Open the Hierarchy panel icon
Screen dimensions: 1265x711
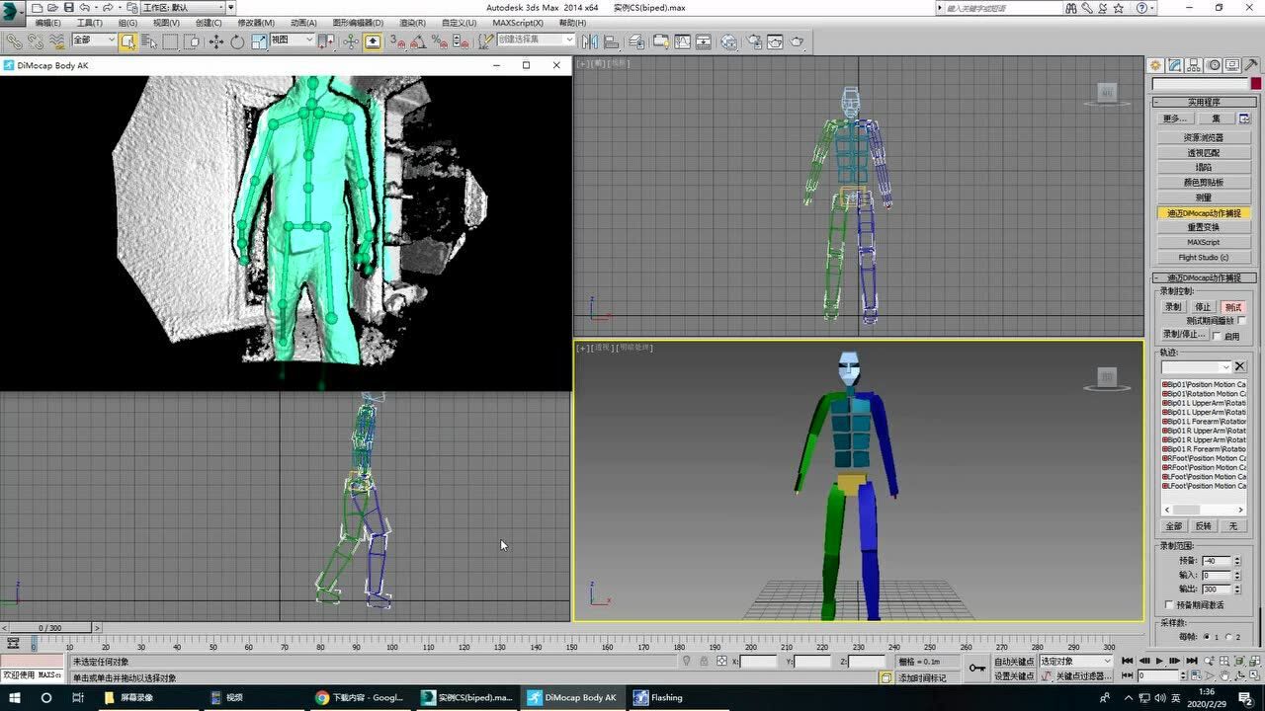[x=1193, y=65]
